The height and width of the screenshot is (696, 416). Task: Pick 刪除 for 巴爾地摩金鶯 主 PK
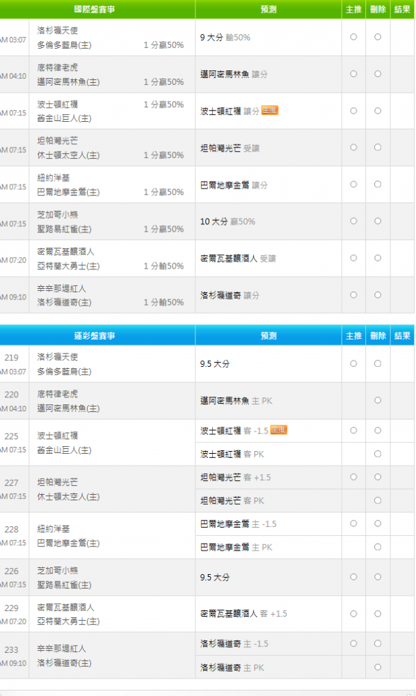tap(378, 547)
